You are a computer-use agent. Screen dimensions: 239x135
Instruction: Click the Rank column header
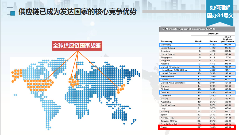[198, 41]
